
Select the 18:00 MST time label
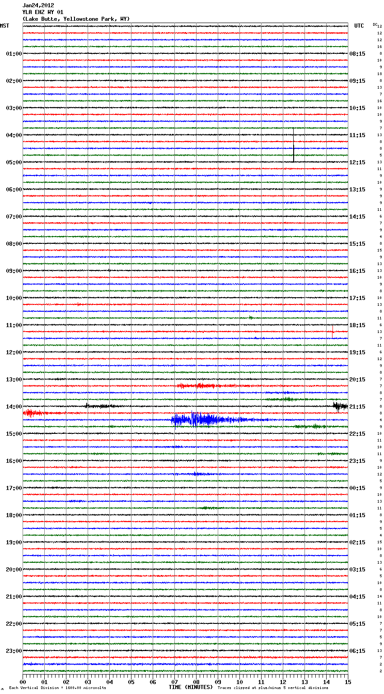pos(14,515)
